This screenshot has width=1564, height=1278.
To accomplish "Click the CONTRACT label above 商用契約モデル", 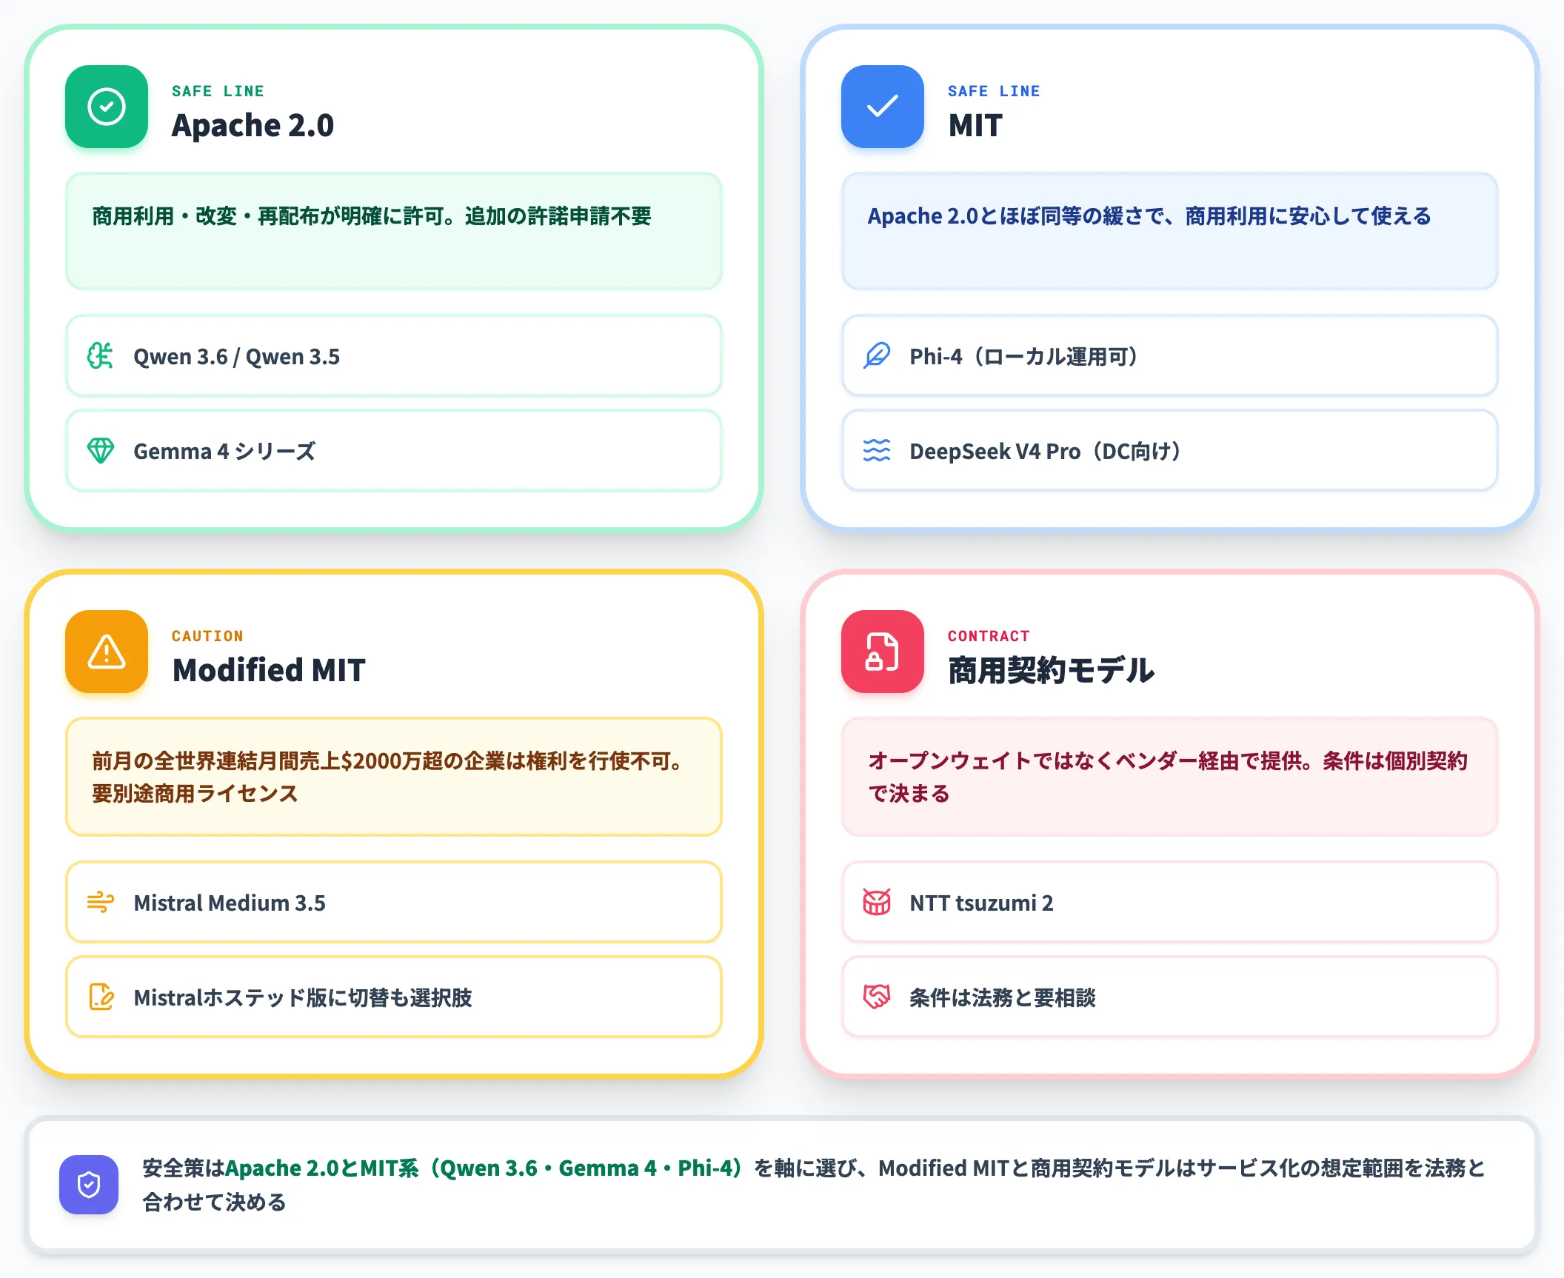I will coord(989,636).
